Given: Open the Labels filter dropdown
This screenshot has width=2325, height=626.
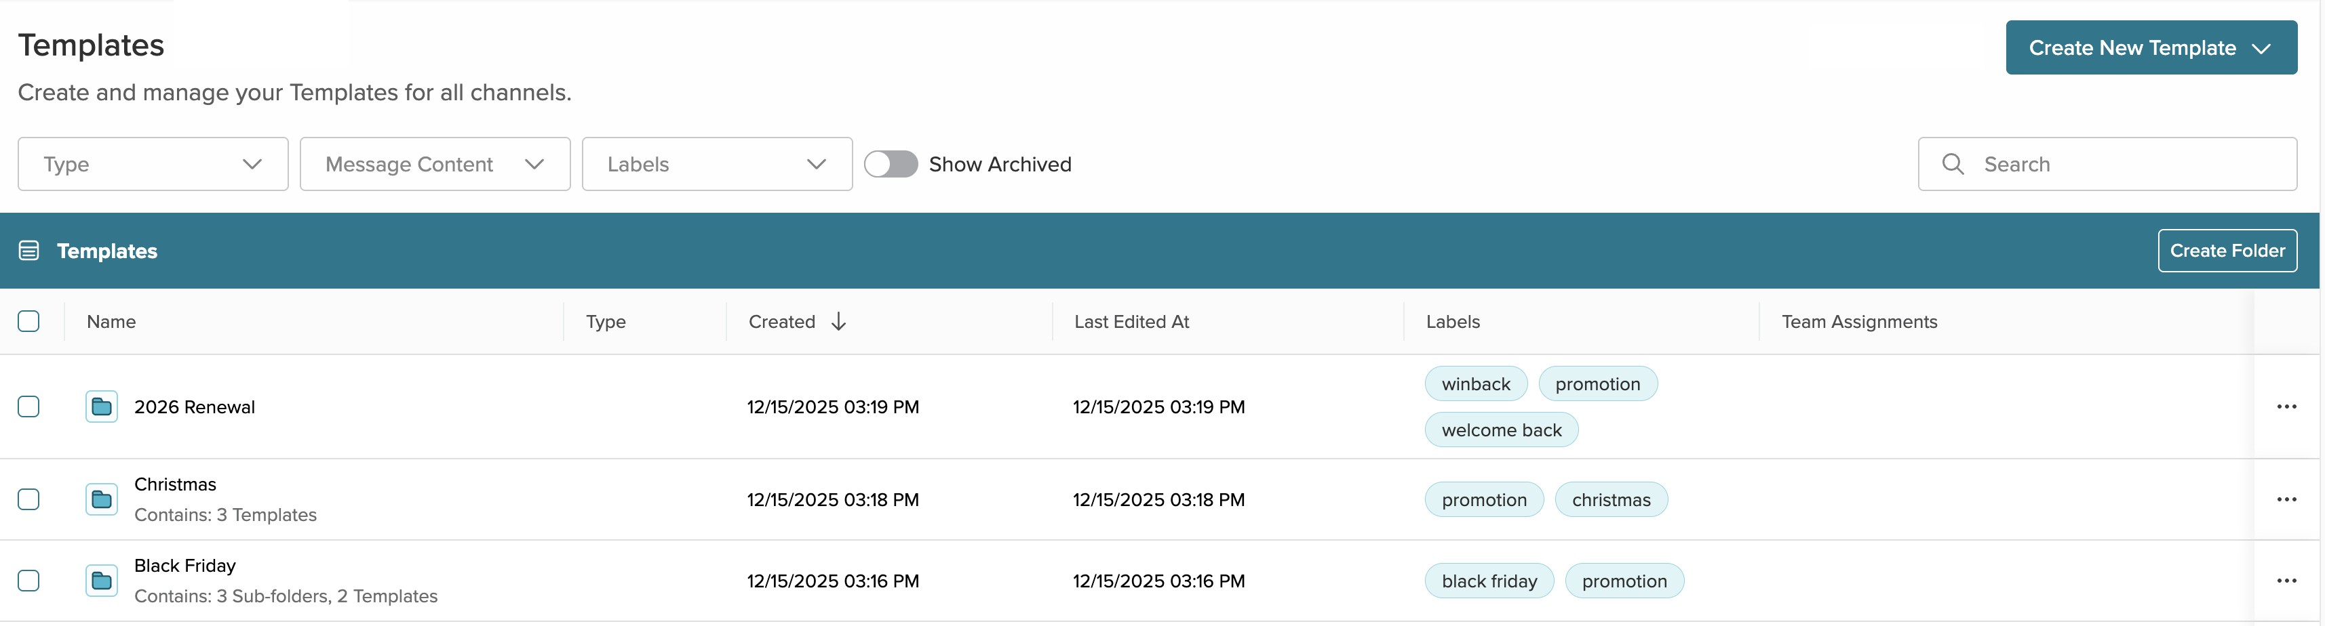Looking at the screenshot, I should click(x=717, y=164).
